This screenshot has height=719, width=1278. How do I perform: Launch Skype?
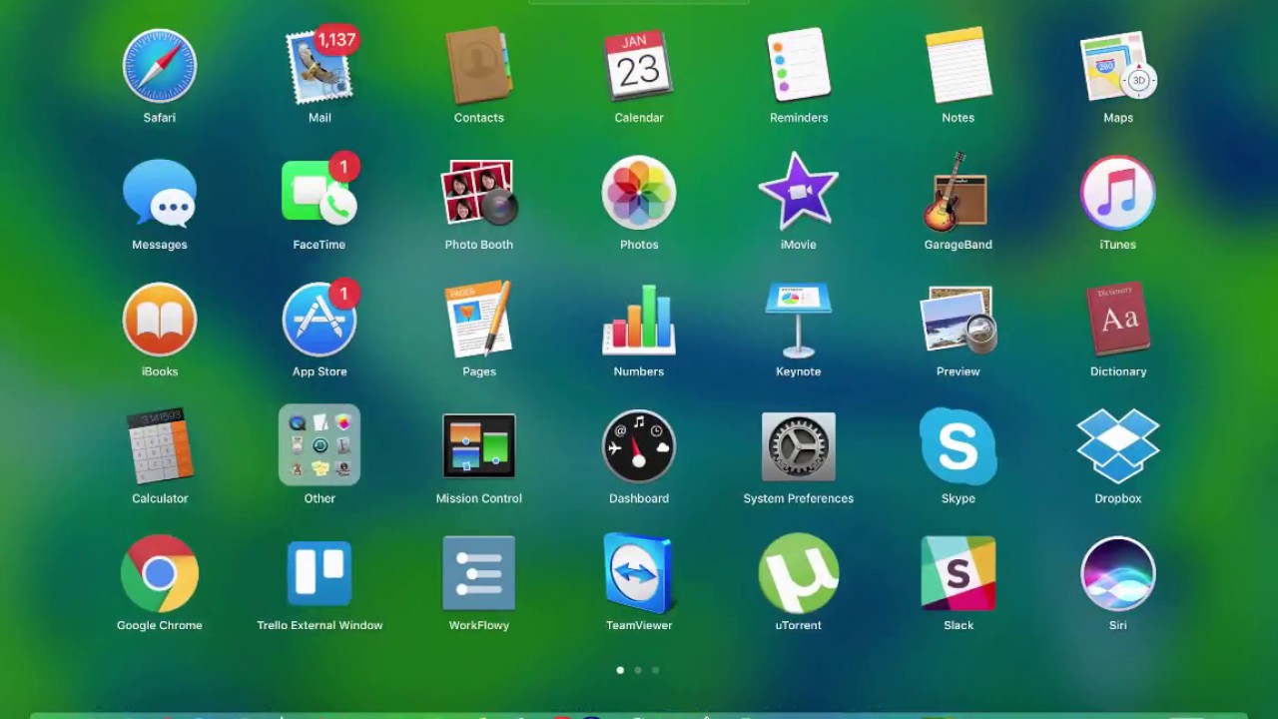point(958,446)
